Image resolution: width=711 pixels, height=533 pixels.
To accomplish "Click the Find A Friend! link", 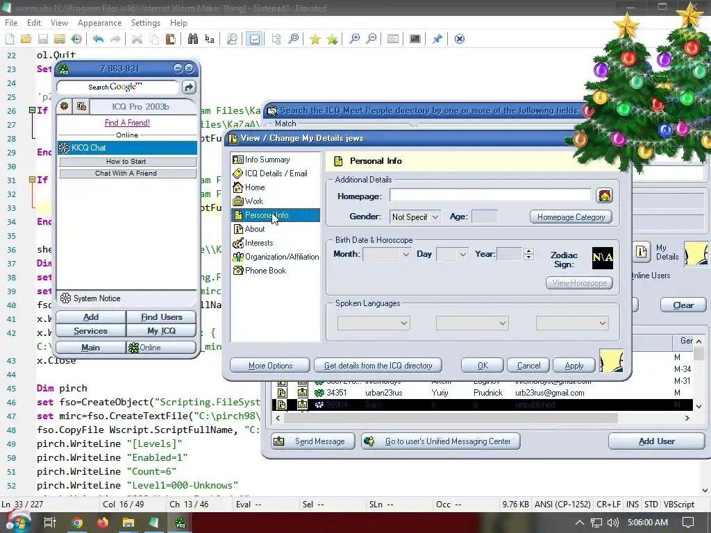I will coord(127,123).
